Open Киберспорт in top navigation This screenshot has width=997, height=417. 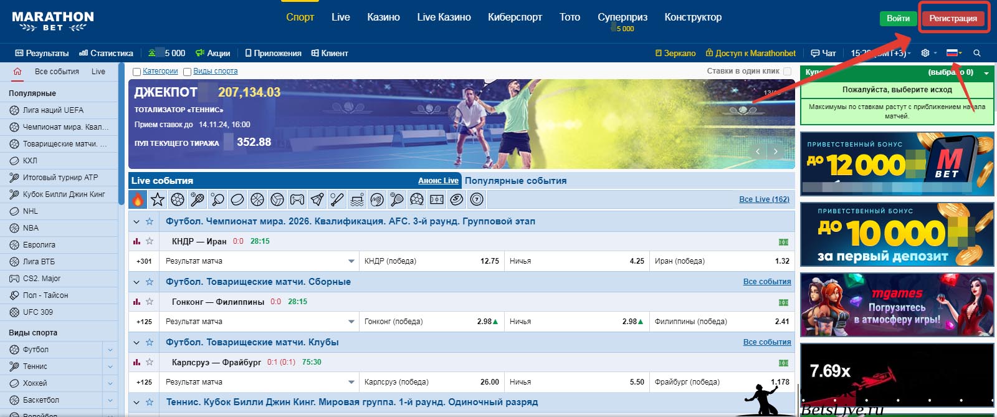(x=515, y=17)
